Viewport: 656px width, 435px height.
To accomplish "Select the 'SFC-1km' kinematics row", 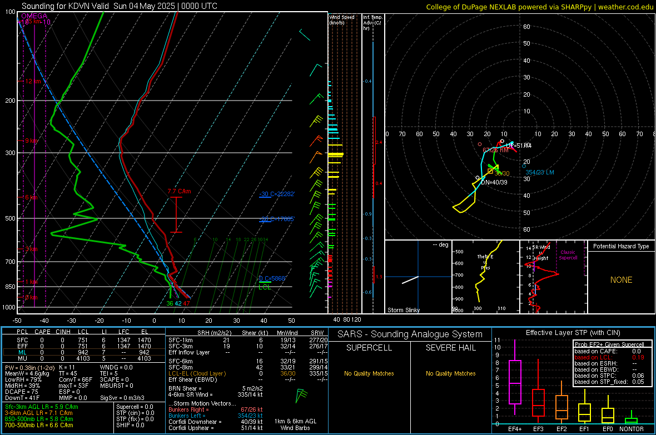I will [x=248, y=340].
